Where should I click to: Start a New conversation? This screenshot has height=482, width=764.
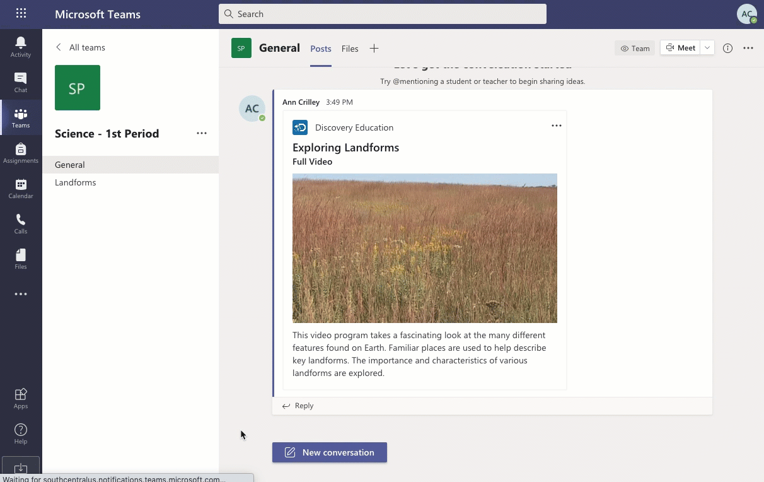[x=330, y=452]
